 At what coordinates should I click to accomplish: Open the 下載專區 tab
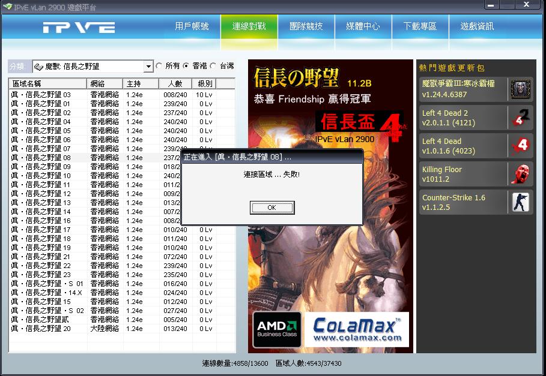(420, 26)
